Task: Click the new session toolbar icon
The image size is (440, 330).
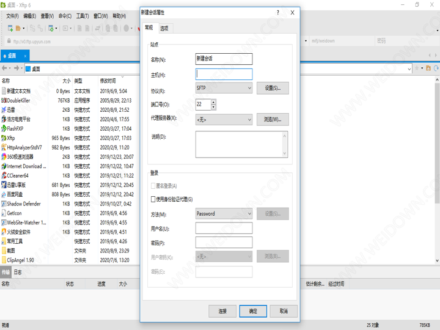Action: click(9, 28)
